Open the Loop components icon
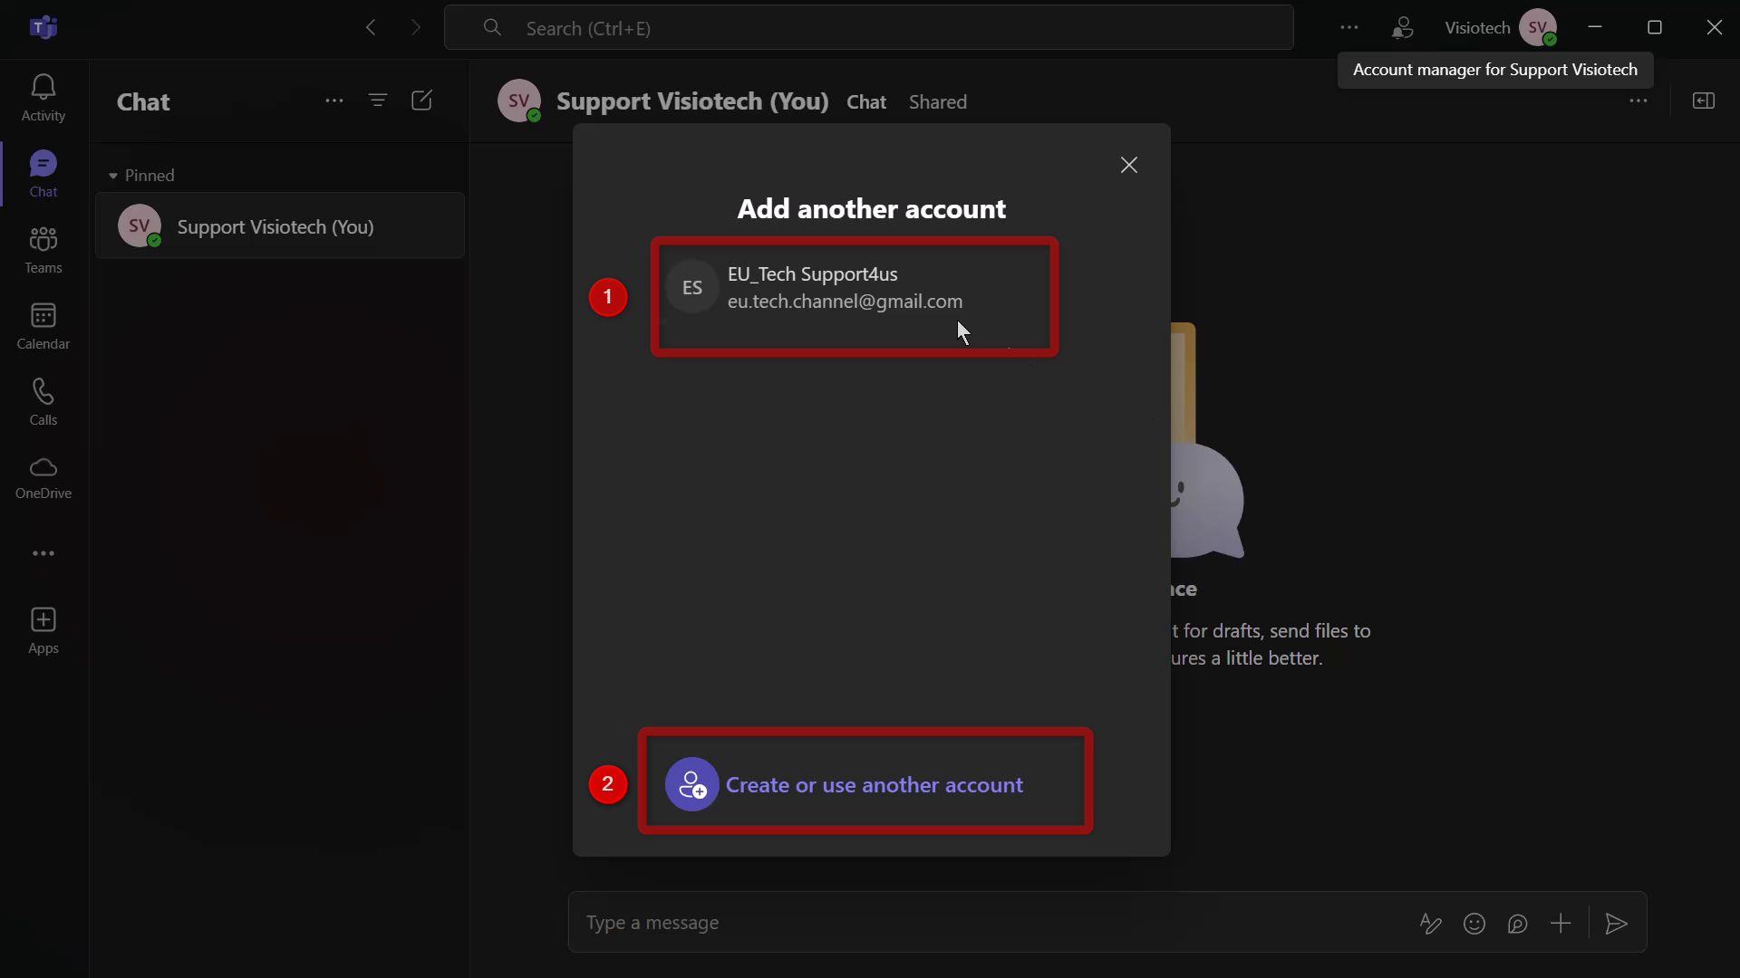Image resolution: width=1740 pixels, height=978 pixels. (1518, 923)
